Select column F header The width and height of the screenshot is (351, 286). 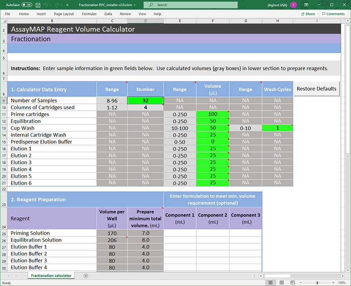(x=213, y=21)
